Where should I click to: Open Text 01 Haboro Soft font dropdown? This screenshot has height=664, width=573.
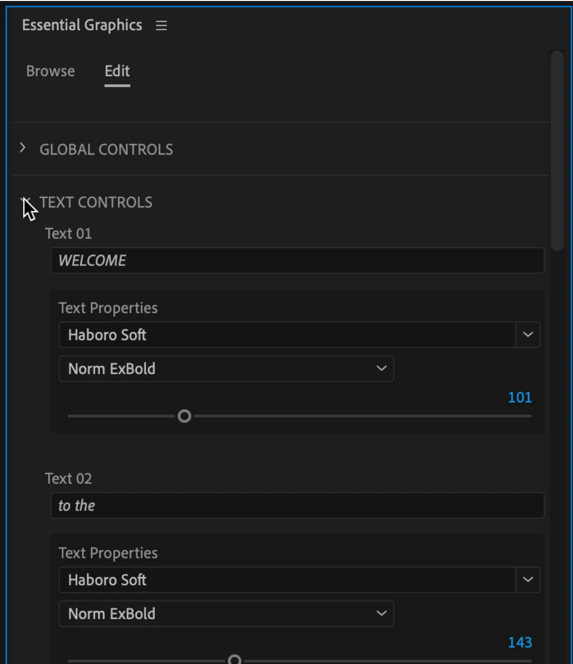coord(287,335)
